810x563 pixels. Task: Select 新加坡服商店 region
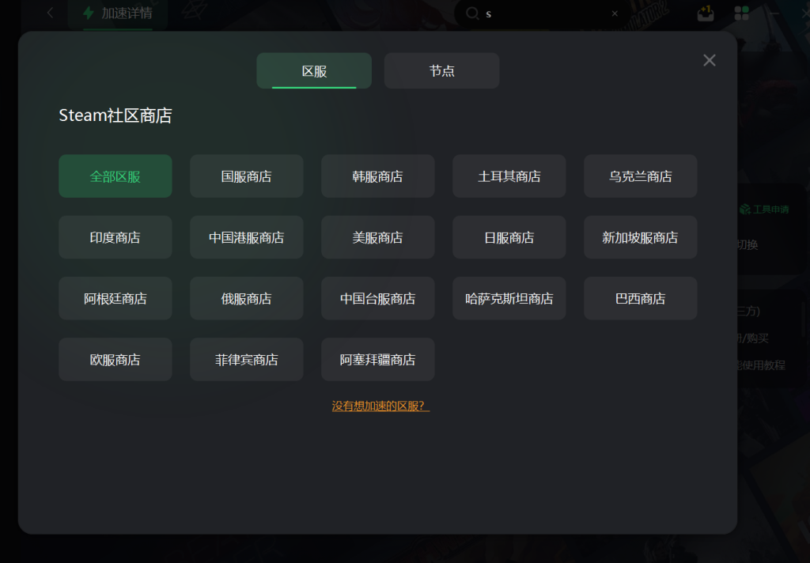pos(641,237)
